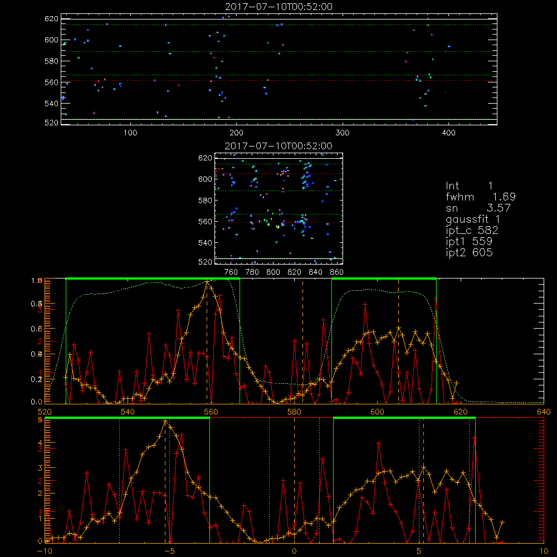The image size is (557, 557).
Task: Click y-axis label 540 on top plot
Action: click(x=51, y=104)
